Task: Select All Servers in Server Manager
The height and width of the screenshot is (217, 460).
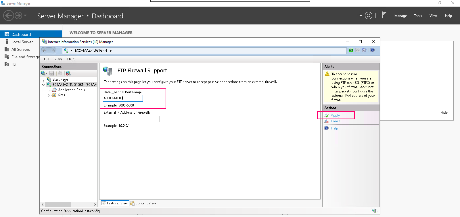Action: [x=21, y=49]
